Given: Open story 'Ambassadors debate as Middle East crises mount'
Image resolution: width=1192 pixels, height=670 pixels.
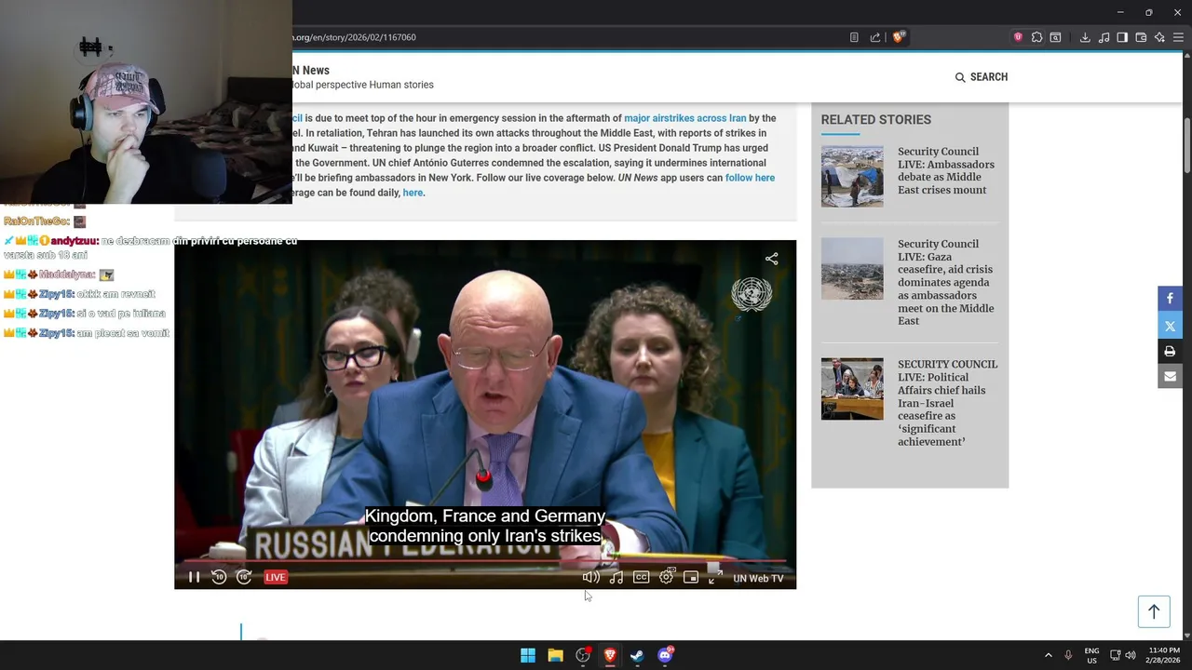Looking at the screenshot, I should [945, 170].
